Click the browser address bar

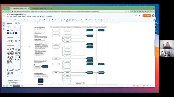[69, 11]
